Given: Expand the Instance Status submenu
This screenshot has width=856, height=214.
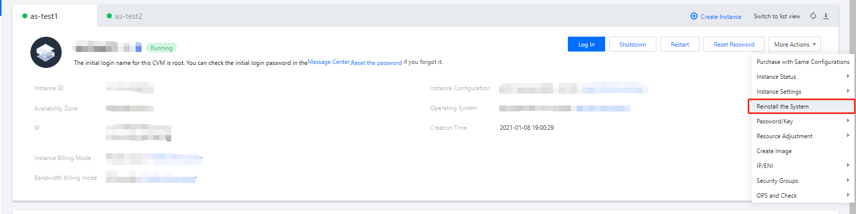Looking at the screenshot, I should (802, 77).
